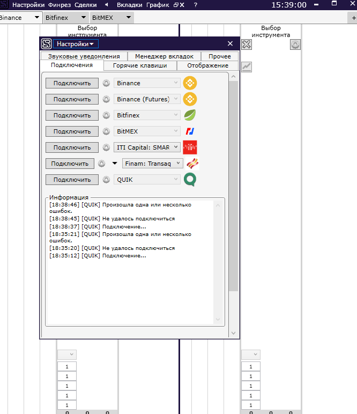
Task: Switch to Звуковые уведомления tab
Action: click(x=84, y=56)
